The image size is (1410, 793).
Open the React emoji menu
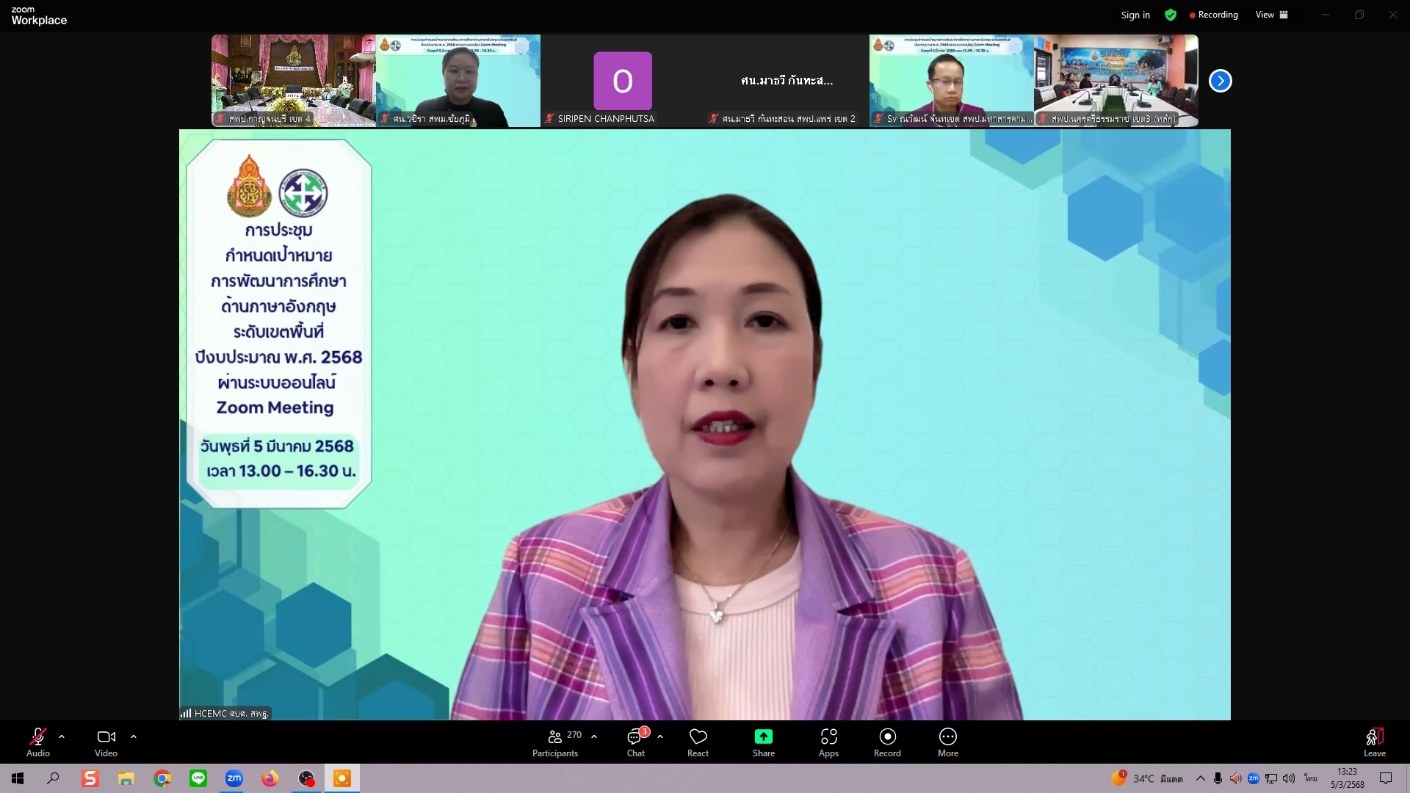[698, 742]
